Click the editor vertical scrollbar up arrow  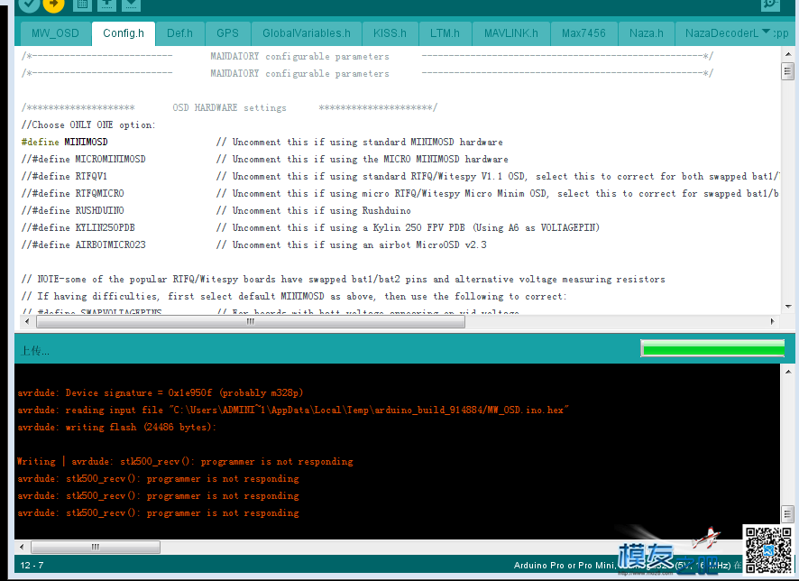click(x=788, y=54)
